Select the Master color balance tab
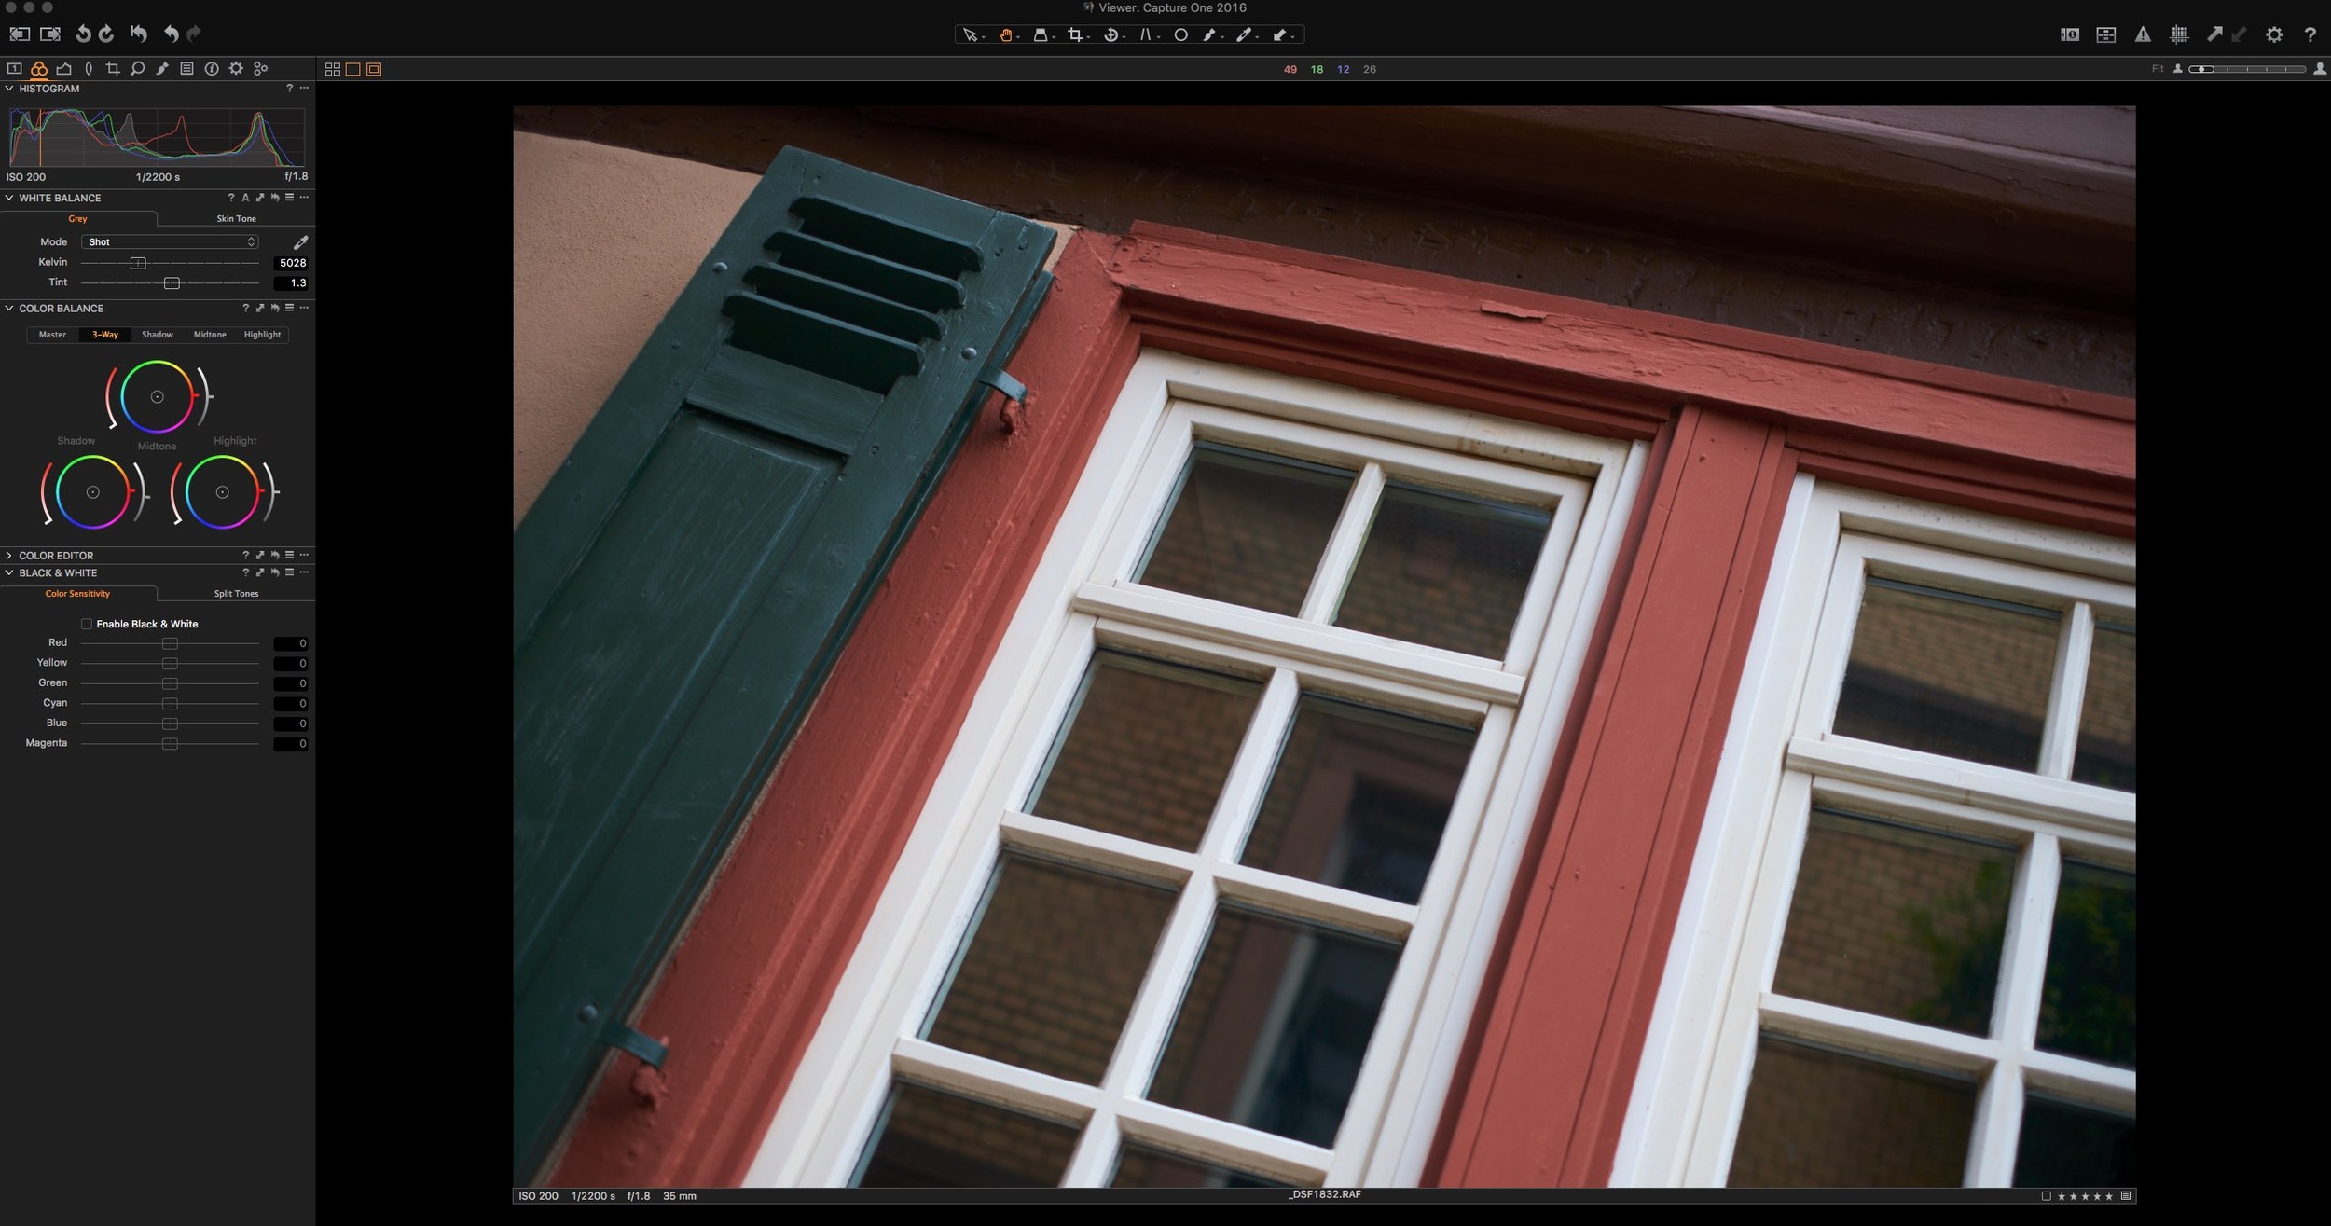 (x=52, y=334)
